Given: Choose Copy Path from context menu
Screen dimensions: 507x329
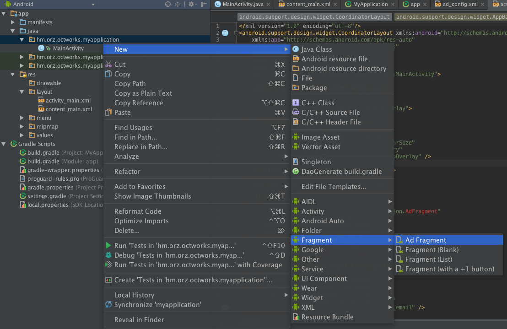Looking at the screenshot, I should point(197,84).
